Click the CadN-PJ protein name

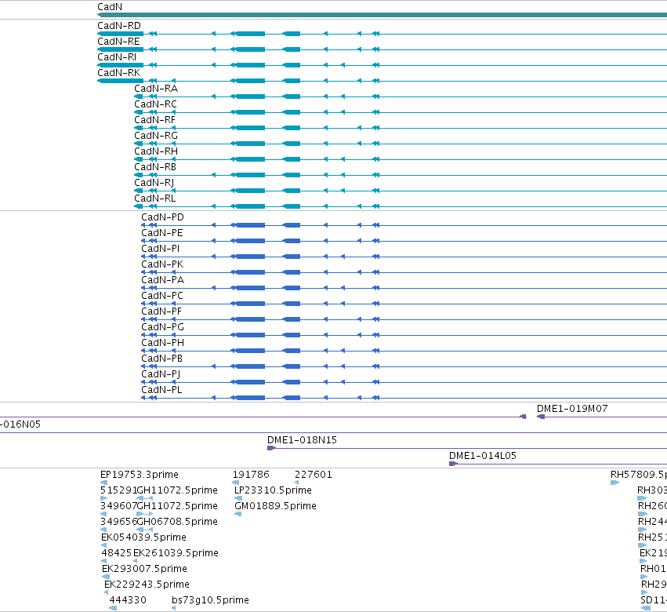[161, 374]
